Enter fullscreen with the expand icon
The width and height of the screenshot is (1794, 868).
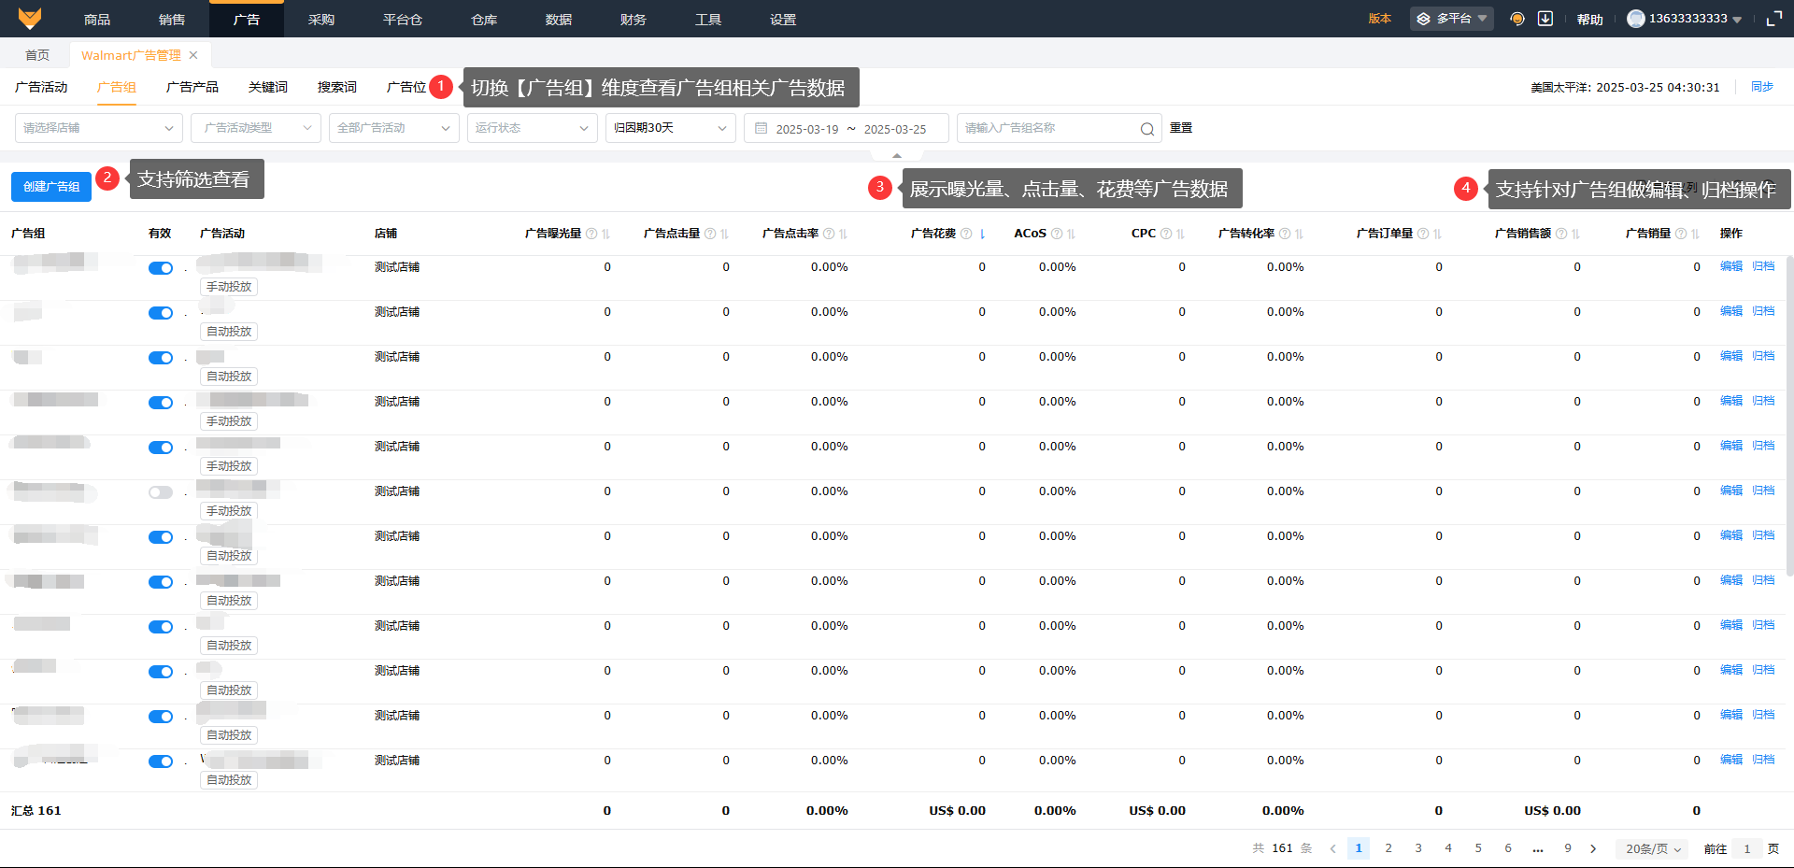1773,19
